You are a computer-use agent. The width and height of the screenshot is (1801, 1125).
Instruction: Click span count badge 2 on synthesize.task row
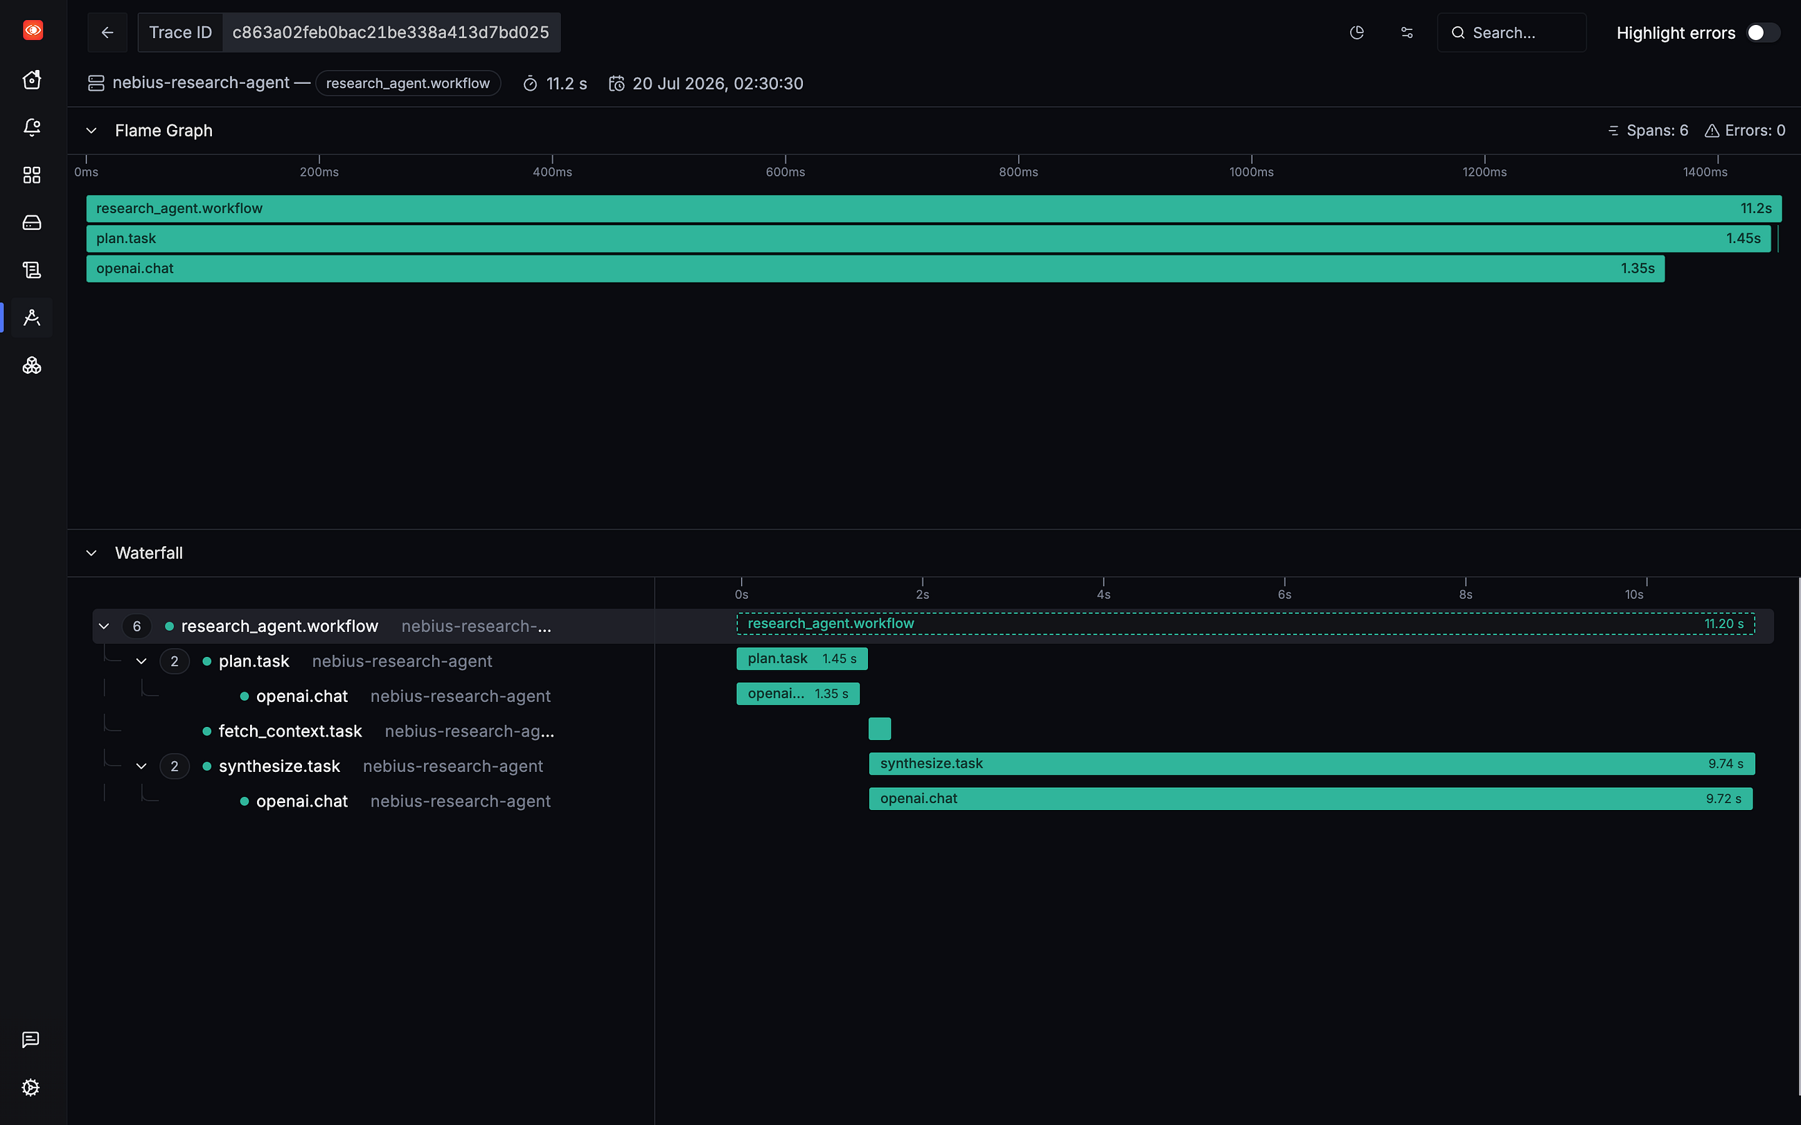174,766
